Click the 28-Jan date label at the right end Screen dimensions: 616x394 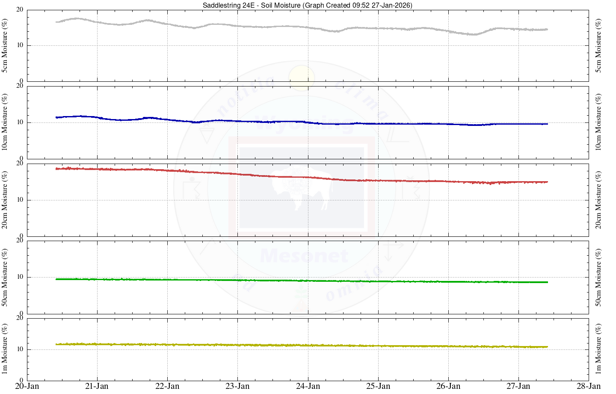[x=589, y=386]
